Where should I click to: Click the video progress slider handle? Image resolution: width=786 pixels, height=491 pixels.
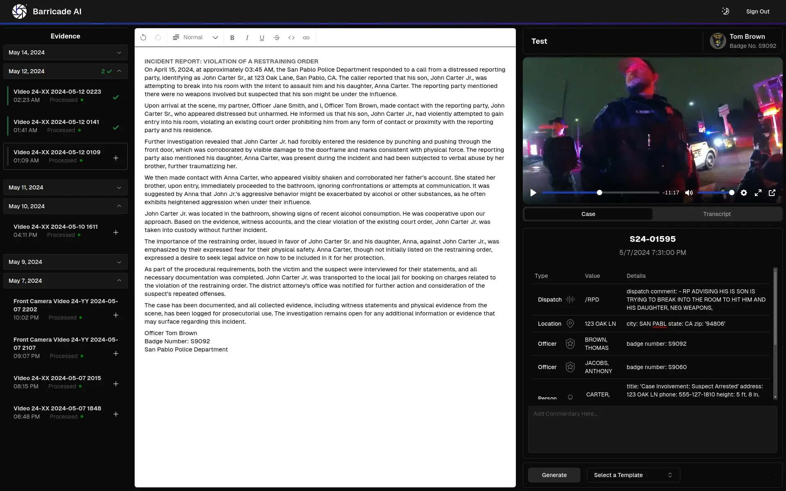[599, 193]
